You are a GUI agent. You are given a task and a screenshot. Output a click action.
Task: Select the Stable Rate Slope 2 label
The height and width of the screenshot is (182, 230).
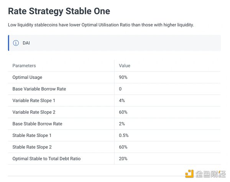click(32, 147)
